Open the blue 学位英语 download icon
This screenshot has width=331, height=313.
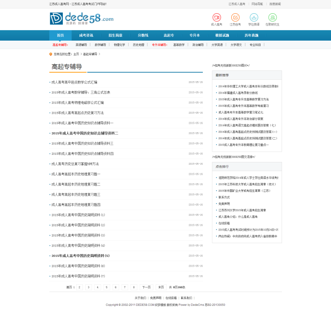[x=254, y=17]
